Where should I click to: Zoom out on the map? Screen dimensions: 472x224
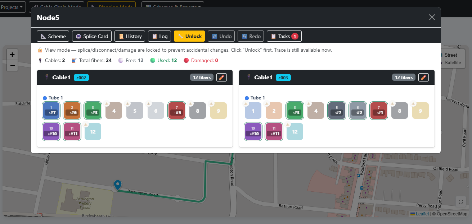pyautogui.click(x=12, y=65)
